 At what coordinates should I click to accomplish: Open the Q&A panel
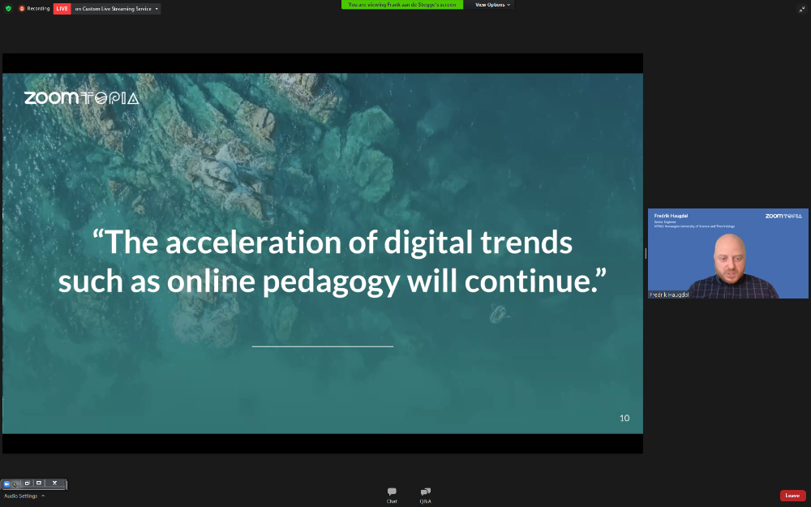pyautogui.click(x=425, y=495)
